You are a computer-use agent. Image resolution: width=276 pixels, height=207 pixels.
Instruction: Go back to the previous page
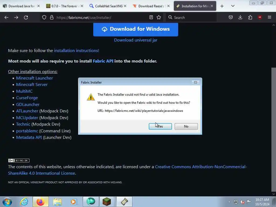pyautogui.click(x=6, y=18)
